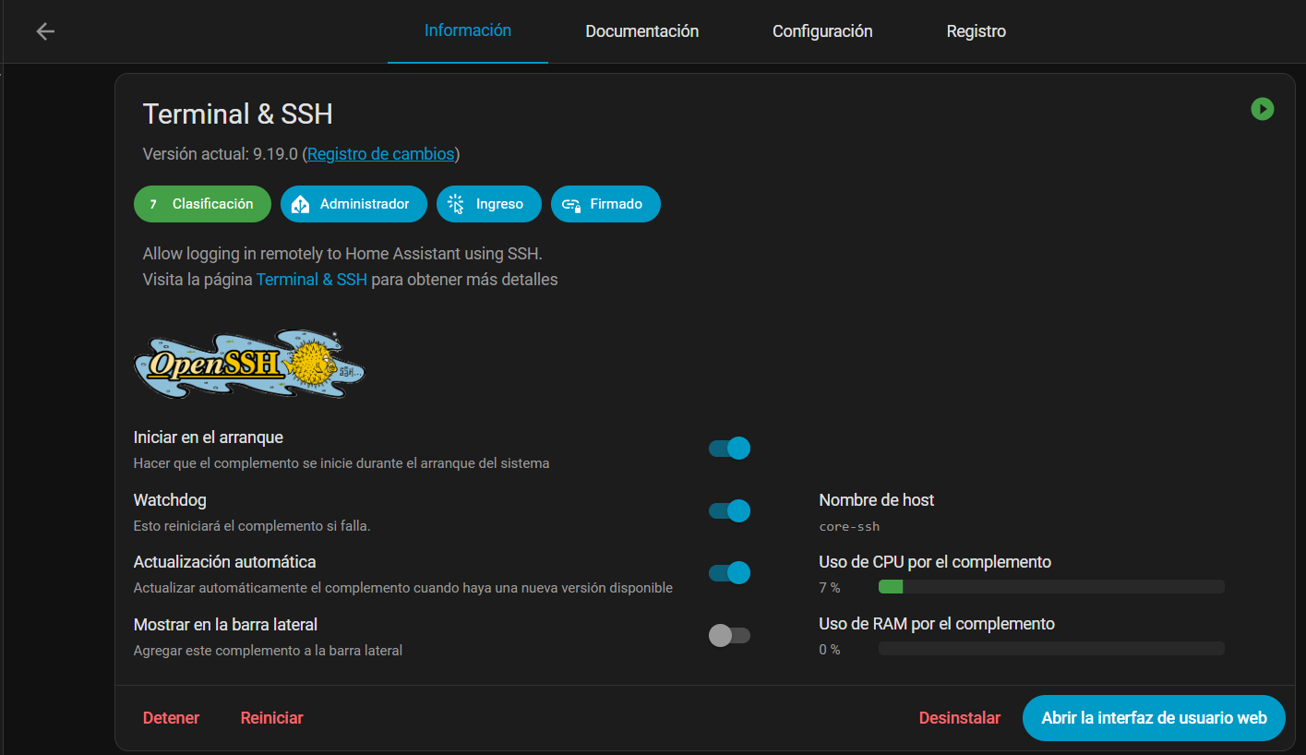Disable Actualización automática
Screen dimensions: 1306x755
click(729, 572)
